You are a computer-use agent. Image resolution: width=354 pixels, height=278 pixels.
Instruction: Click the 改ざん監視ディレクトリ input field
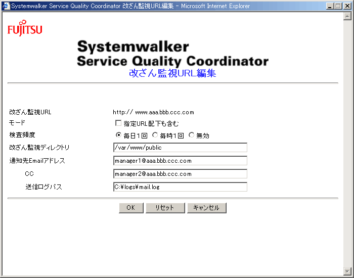pos(180,148)
